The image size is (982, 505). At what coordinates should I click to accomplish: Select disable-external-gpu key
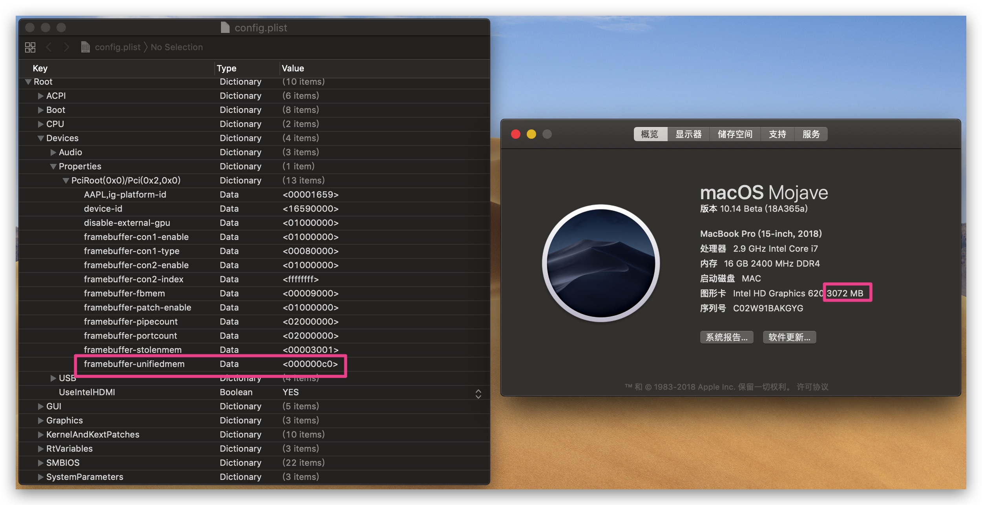click(x=127, y=223)
